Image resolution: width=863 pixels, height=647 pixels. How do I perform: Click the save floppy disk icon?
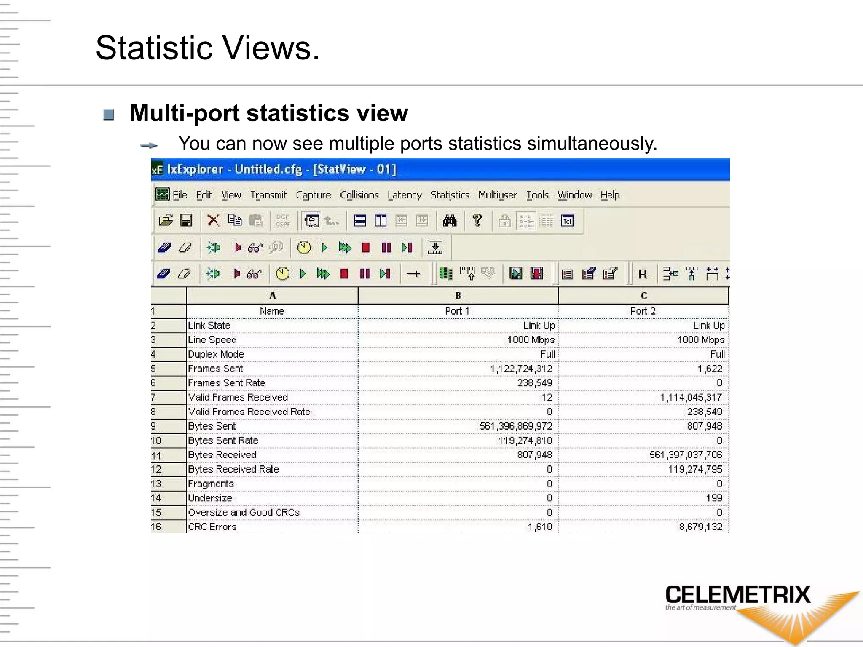click(x=186, y=220)
